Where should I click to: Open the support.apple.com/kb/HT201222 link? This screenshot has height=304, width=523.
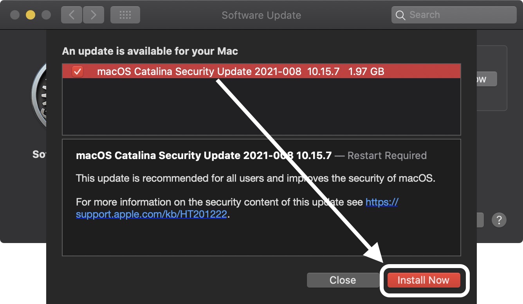point(151,215)
